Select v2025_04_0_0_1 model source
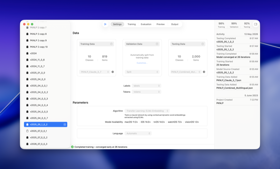Screen dimensions: 280x169 tap(45, 86)
